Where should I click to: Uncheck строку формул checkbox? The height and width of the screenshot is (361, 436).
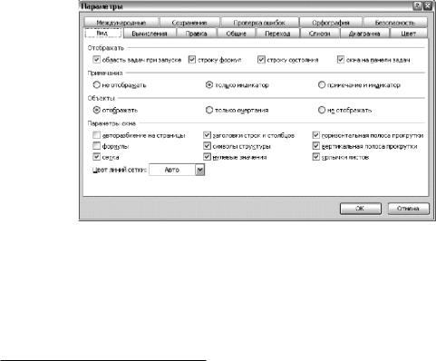pos(192,60)
